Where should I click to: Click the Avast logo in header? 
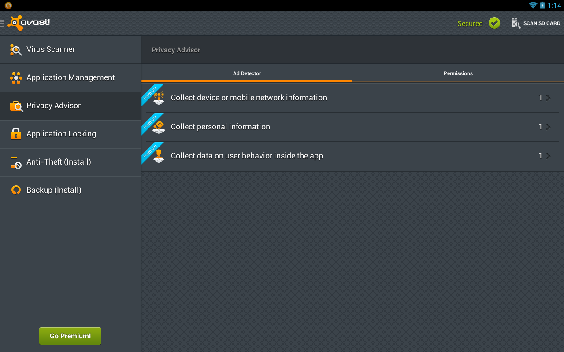[29, 23]
